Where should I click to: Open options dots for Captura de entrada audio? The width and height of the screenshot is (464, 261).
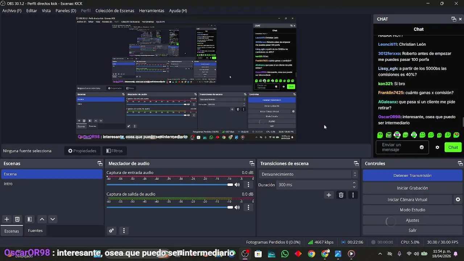[248, 185]
